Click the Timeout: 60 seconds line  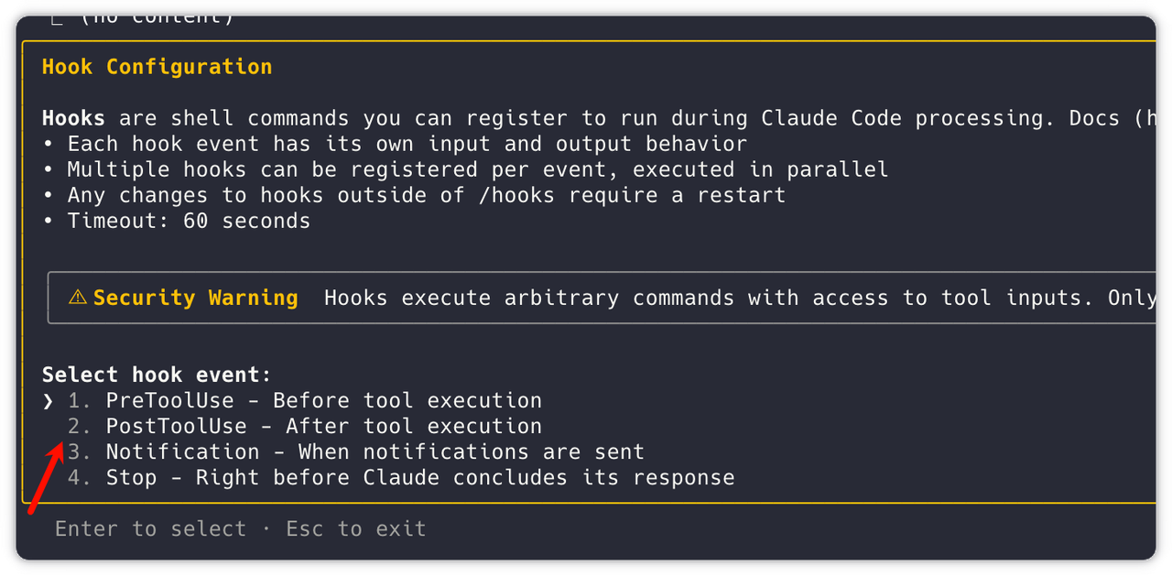[189, 221]
